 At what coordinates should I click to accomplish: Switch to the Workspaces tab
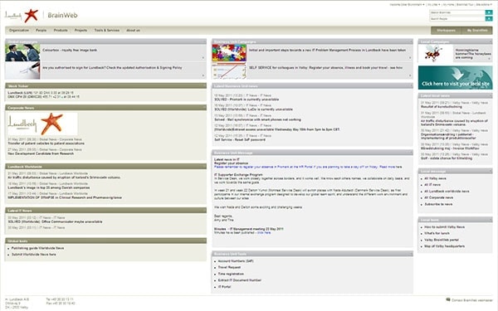(447, 31)
